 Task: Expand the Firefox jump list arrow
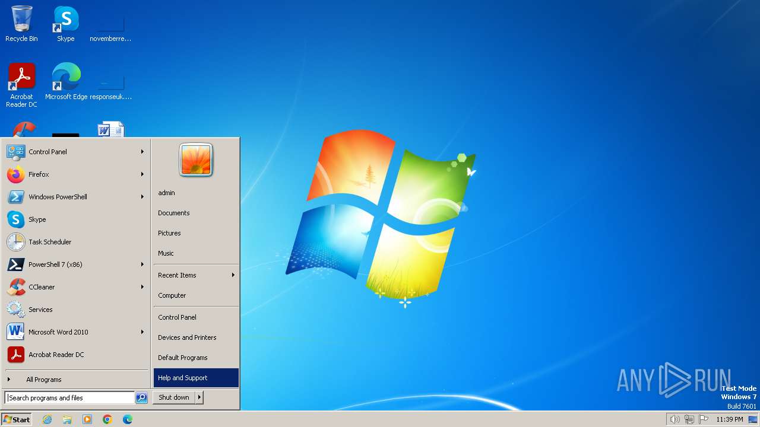pyautogui.click(x=142, y=174)
